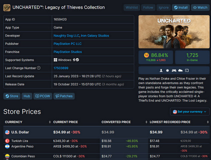Click the Steam Deck icon next to Windows
Viewport: 211px width, 160px height.
pyautogui.click(x=74, y=60)
